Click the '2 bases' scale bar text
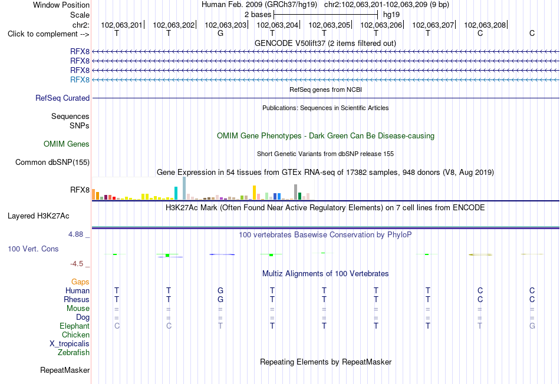This screenshot has width=560, height=384. pos(258,15)
